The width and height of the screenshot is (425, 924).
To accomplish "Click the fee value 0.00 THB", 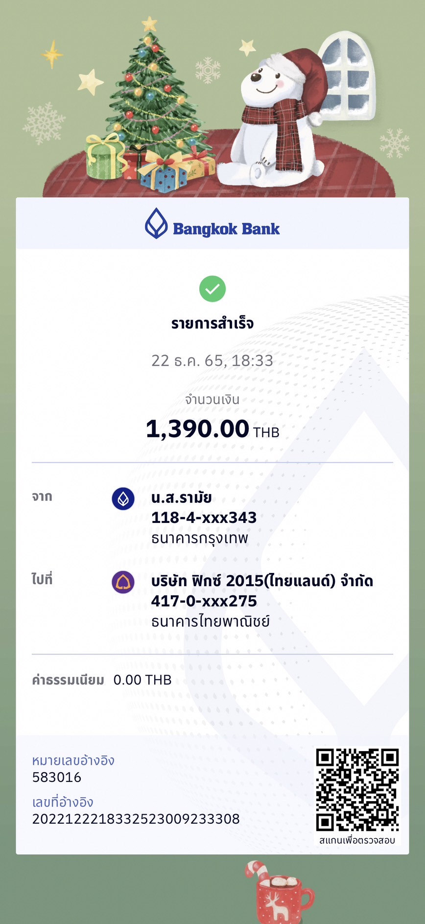I will tap(142, 680).
